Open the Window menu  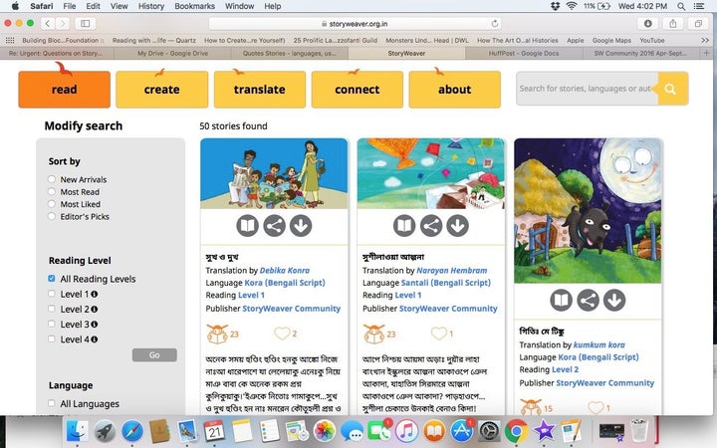tap(239, 6)
